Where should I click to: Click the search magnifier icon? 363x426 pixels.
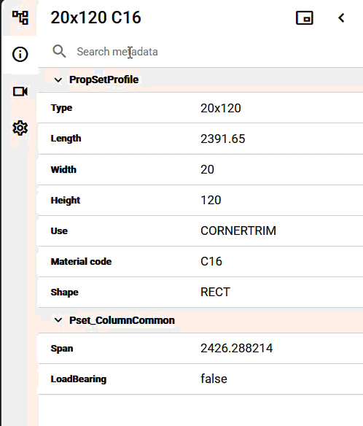tap(59, 51)
